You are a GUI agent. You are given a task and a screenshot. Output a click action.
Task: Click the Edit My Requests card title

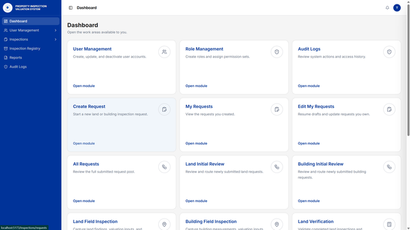click(x=316, y=107)
